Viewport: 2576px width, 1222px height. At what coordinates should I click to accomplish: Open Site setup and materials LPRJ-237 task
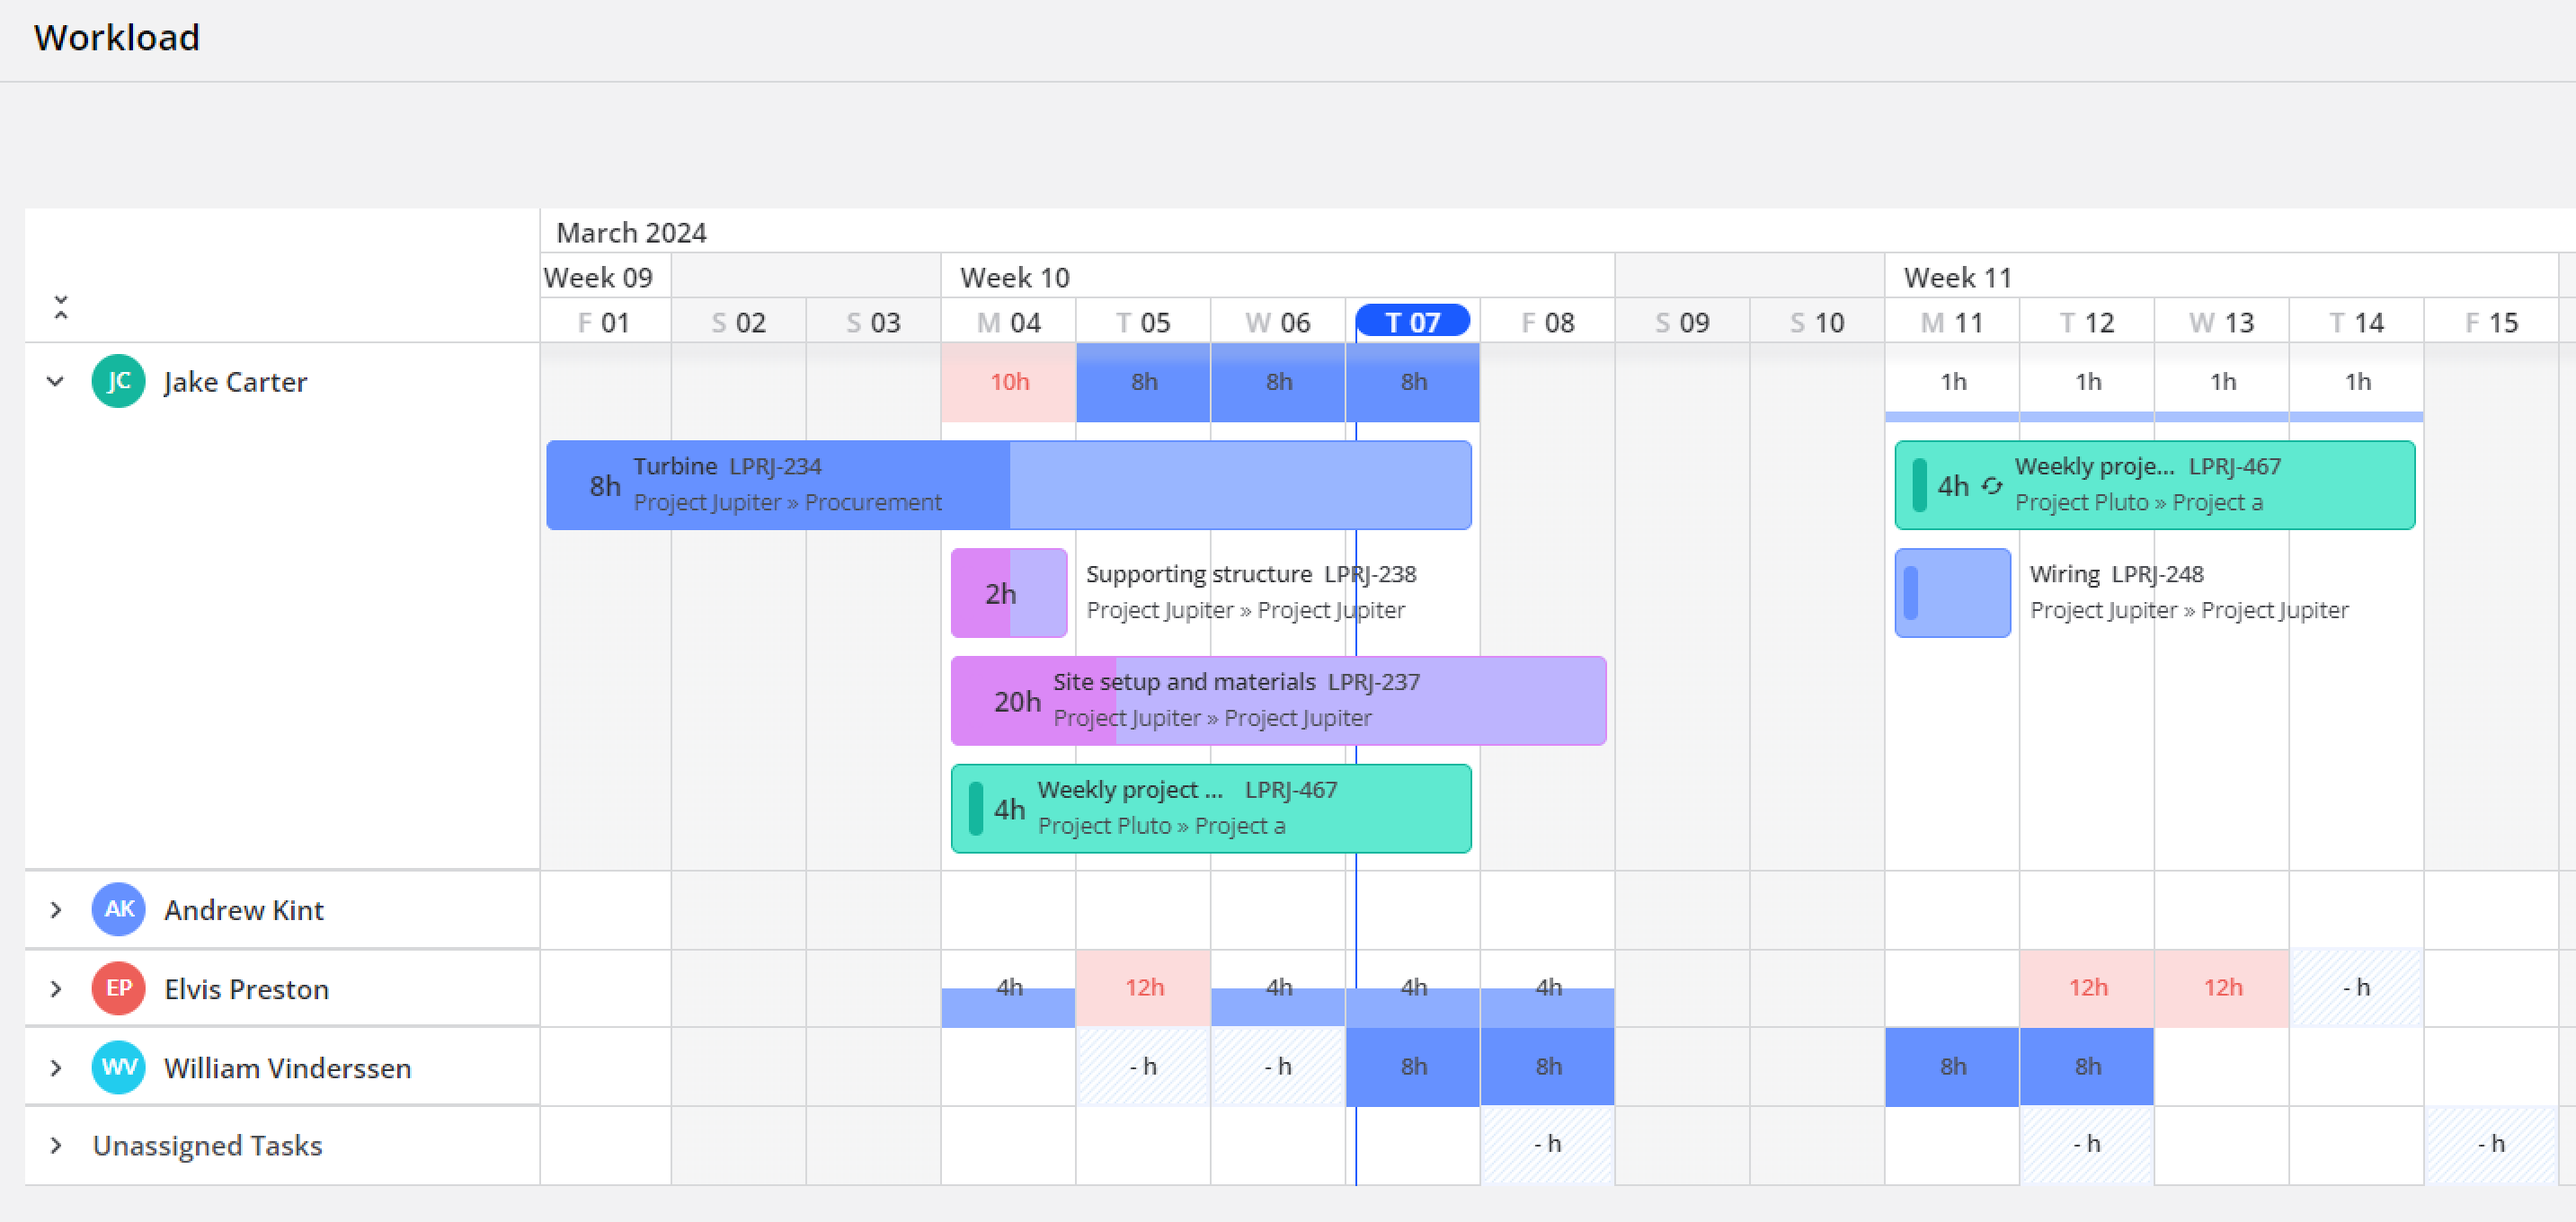(x=1277, y=700)
